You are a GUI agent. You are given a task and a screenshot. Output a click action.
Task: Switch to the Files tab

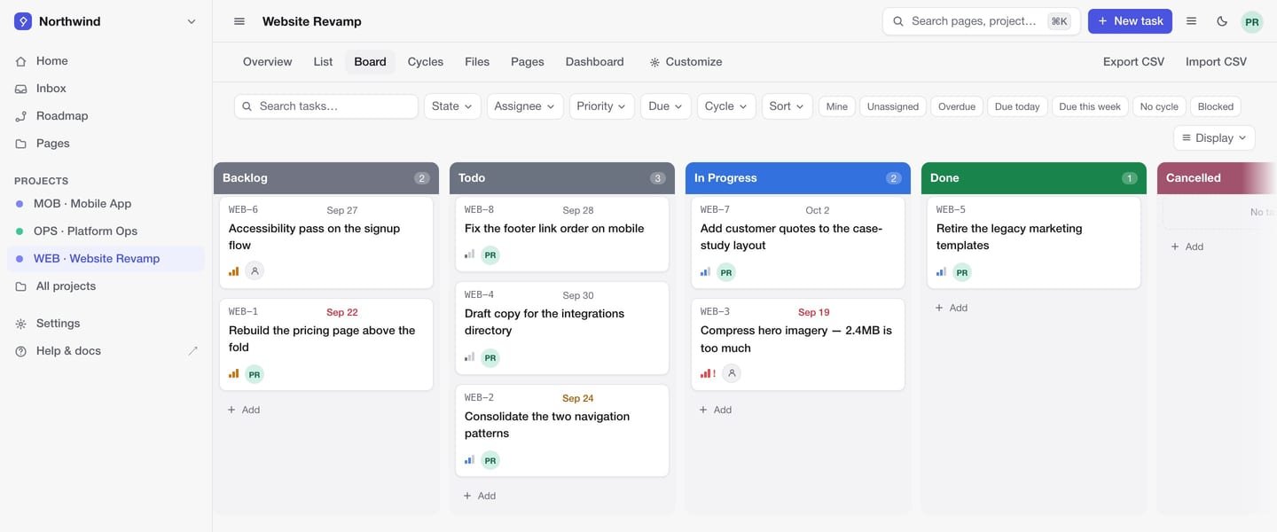[477, 62]
